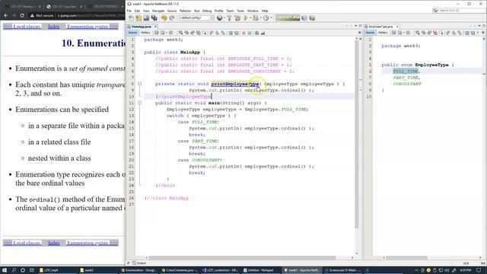The image size is (487, 274).
Task: Switch EmployeeType editor to Source view
Action: coord(370,33)
